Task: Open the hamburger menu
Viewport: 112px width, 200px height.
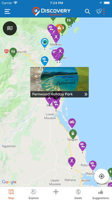Action: [7, 11]
